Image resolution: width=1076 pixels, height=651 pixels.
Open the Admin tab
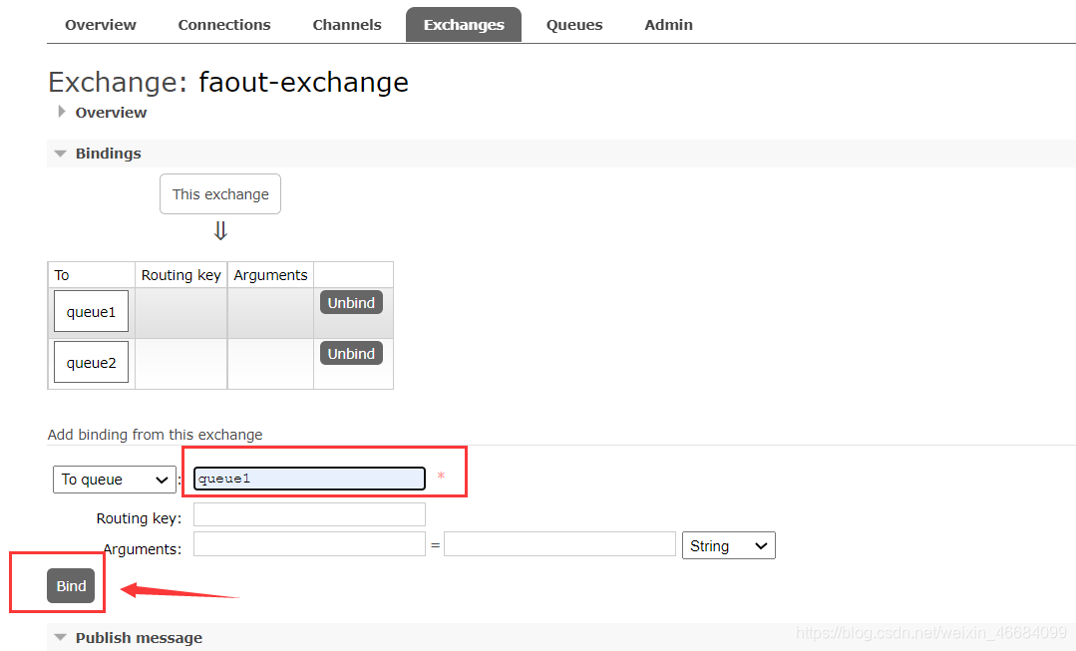pyautogui.click(x=668, y=25)
